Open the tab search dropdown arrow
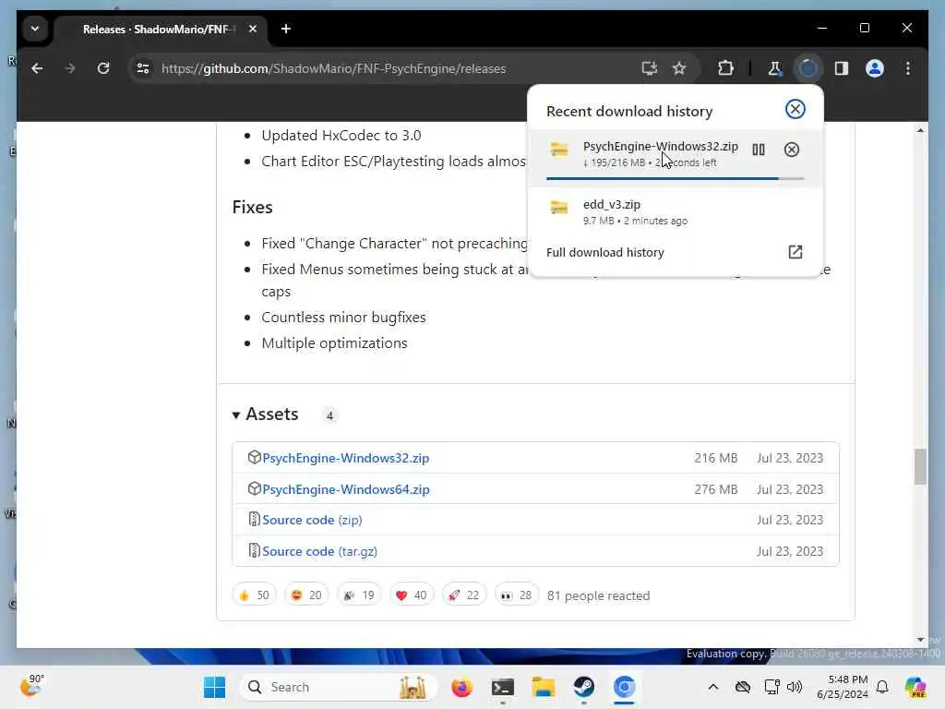 35,29
